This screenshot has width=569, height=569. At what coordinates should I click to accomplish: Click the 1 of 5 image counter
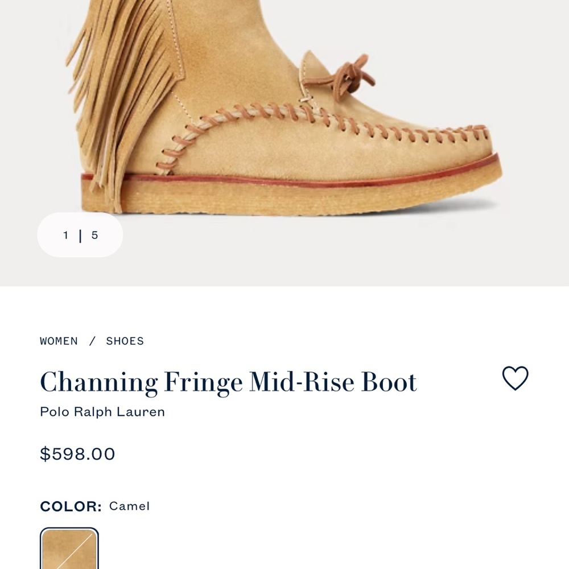[80, 234]
